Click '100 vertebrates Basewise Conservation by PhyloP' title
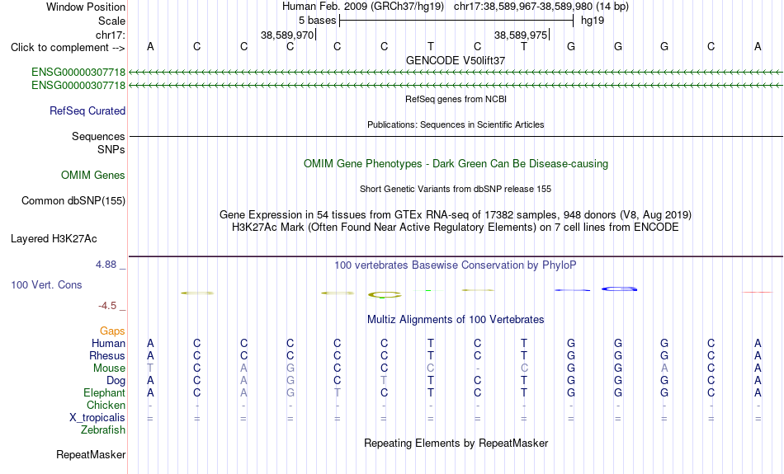Viewport: 784px width, 474px height. coord(456,265)
